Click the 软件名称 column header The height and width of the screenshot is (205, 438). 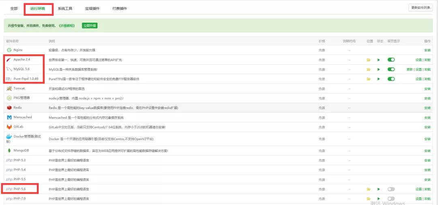(x=12, y=41)
